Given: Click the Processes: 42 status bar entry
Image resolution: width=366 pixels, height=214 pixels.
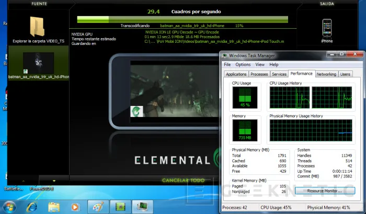Looking at the screenshot, I should (235, 207).
